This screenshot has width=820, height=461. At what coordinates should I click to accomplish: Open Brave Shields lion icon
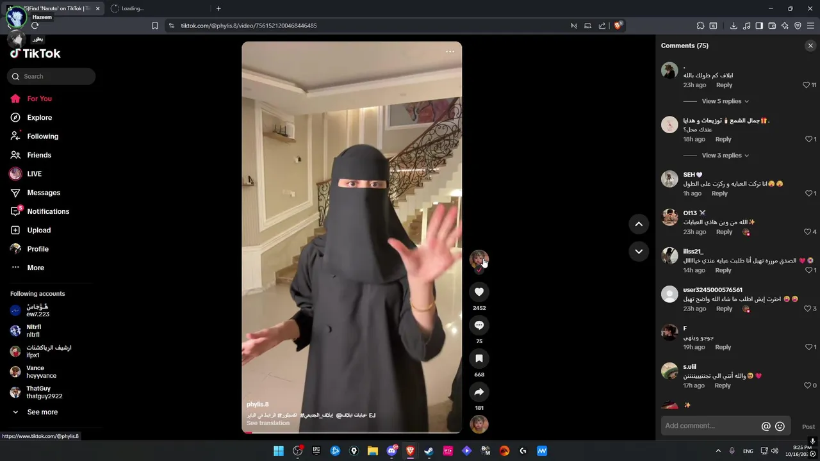(x=618, y=26)
